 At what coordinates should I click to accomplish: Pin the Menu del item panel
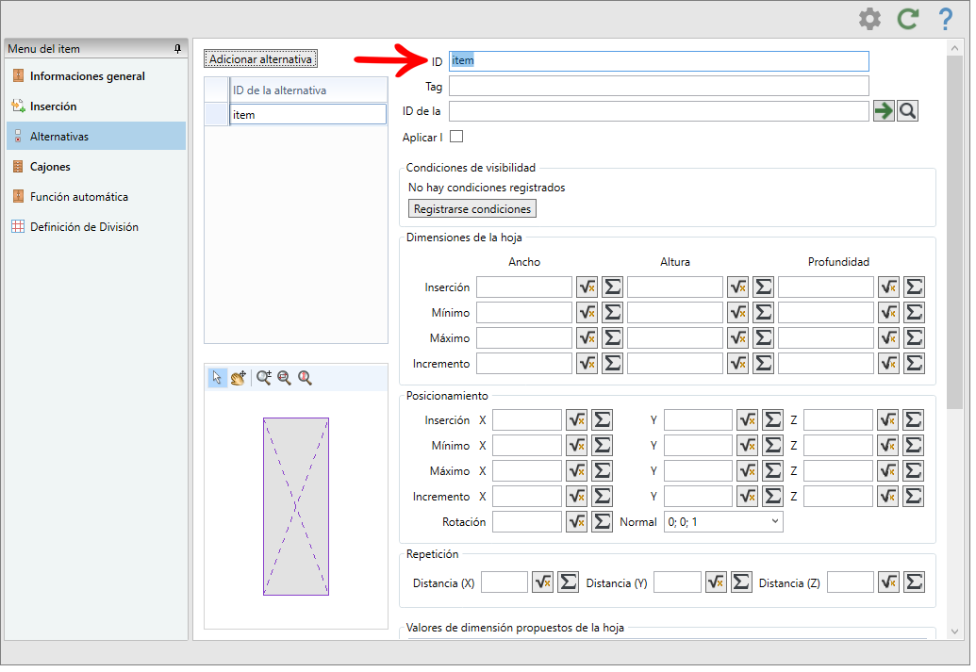[x=177, y=48]
